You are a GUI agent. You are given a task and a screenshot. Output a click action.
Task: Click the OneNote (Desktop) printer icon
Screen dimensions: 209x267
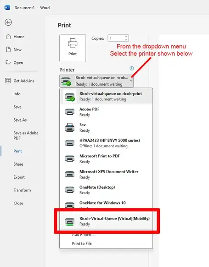pos(70,190)
